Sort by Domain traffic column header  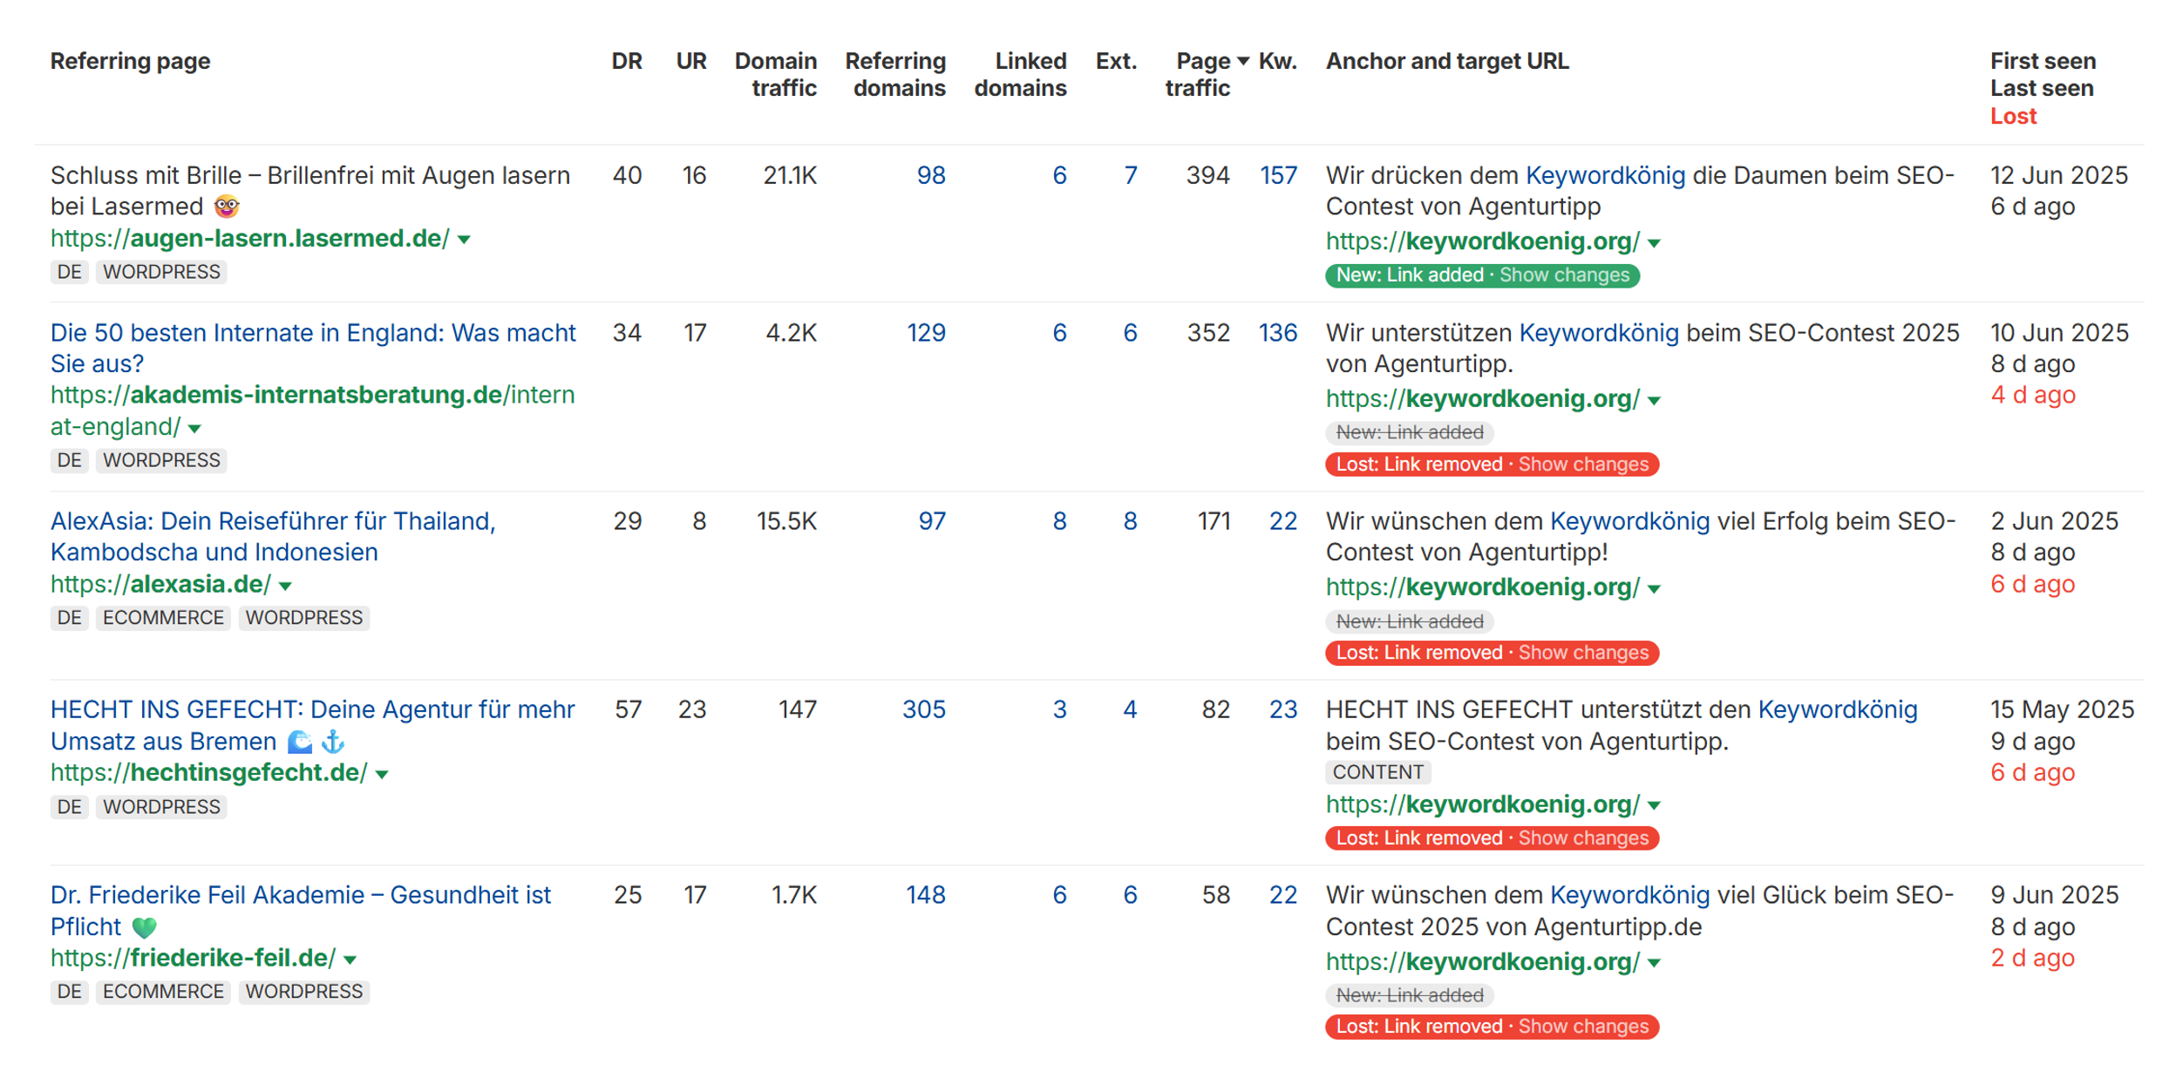tap(776, 74)
